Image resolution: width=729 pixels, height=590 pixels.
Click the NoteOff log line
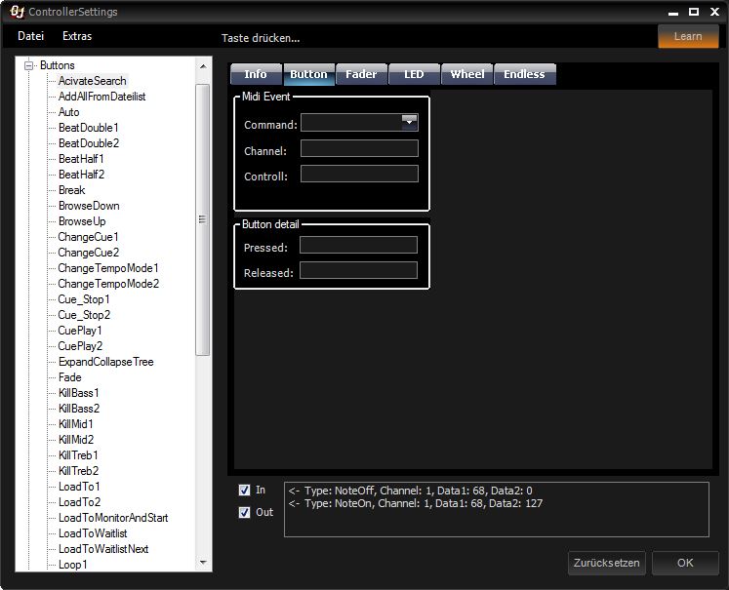point(411,491)
